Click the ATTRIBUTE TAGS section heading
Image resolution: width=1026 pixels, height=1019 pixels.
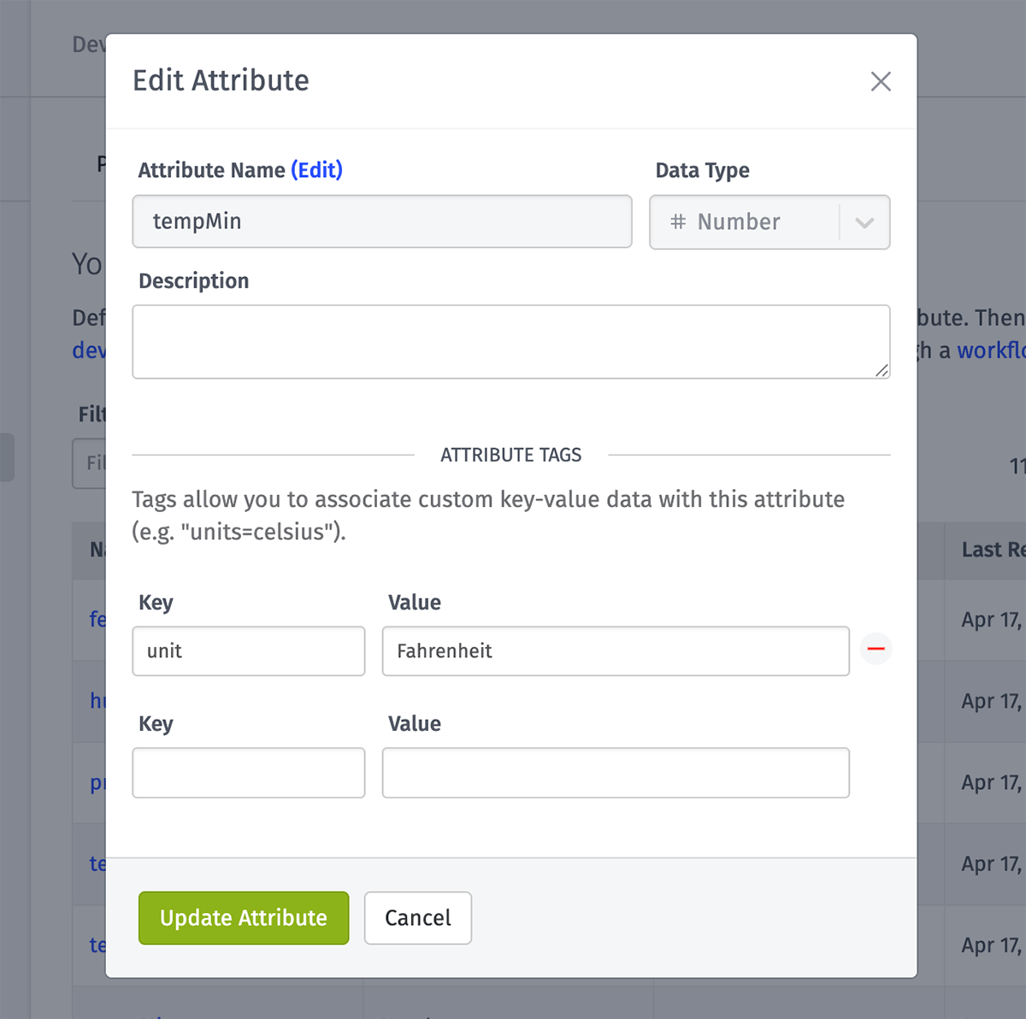coord(511,455)
